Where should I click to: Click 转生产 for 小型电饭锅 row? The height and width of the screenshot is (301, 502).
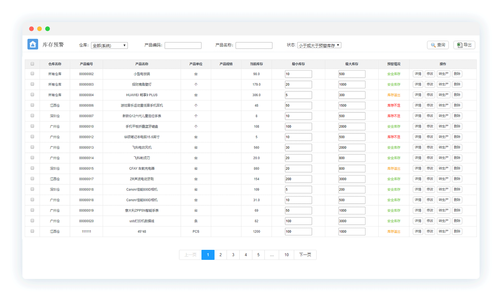pyautogui.click(x=443, y=74)
